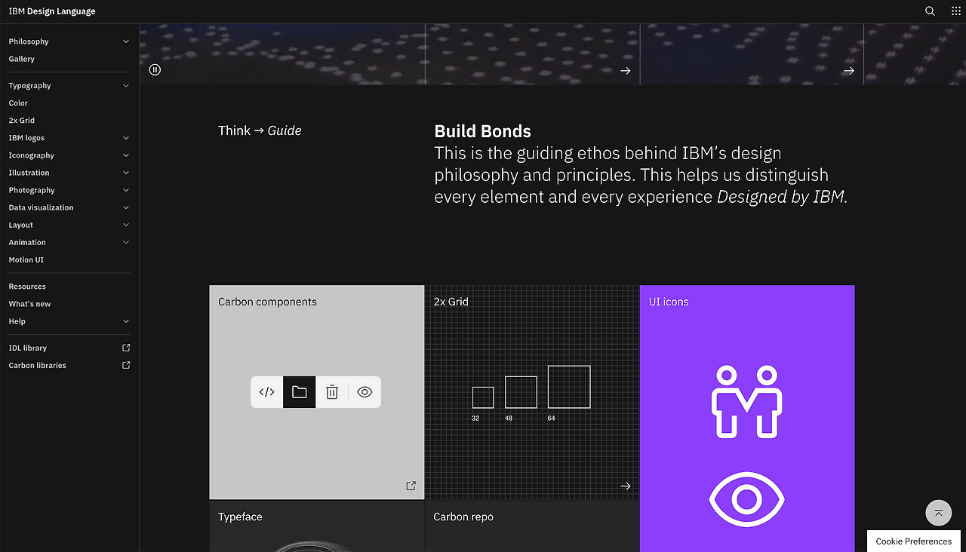Click the back-to-top round button
966x552 pixels.
[938, 513]
